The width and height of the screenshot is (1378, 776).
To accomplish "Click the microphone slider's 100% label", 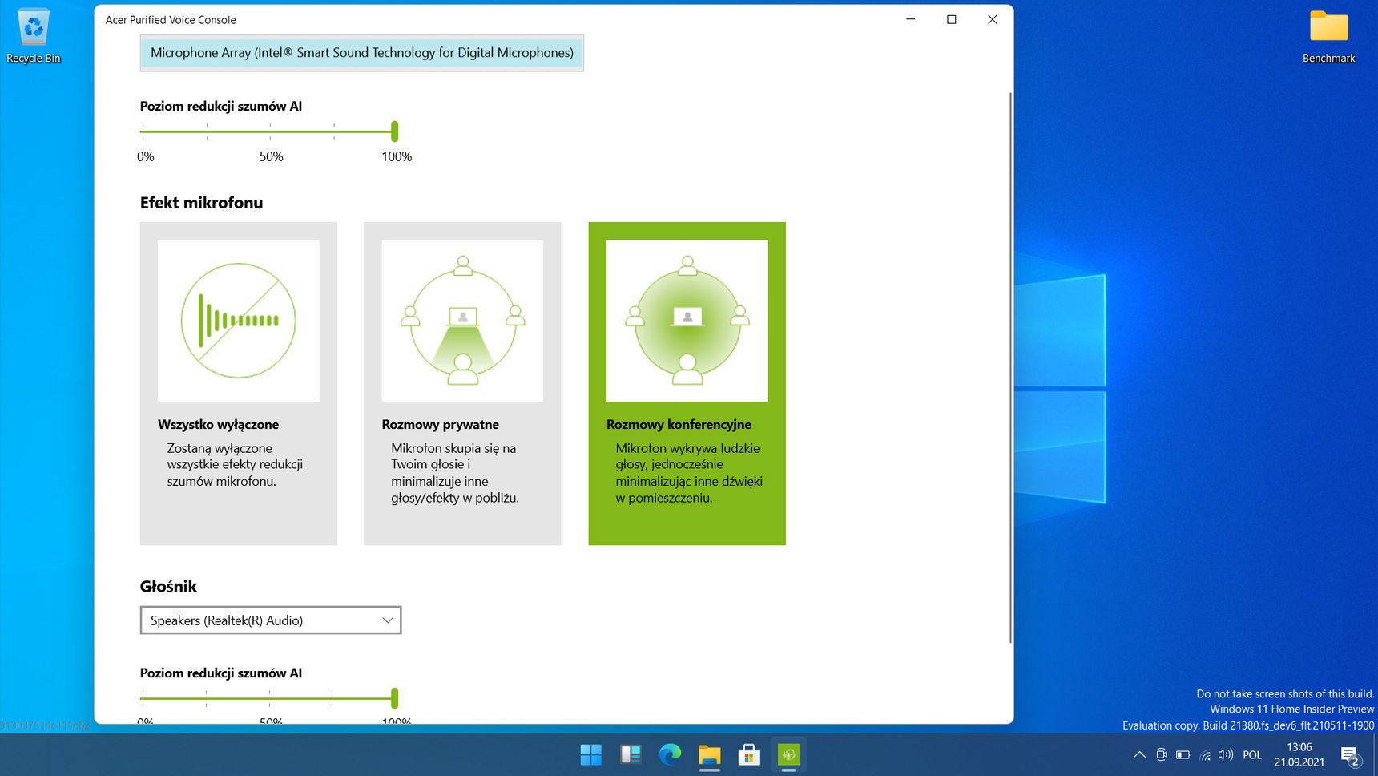I will [397, 156].
